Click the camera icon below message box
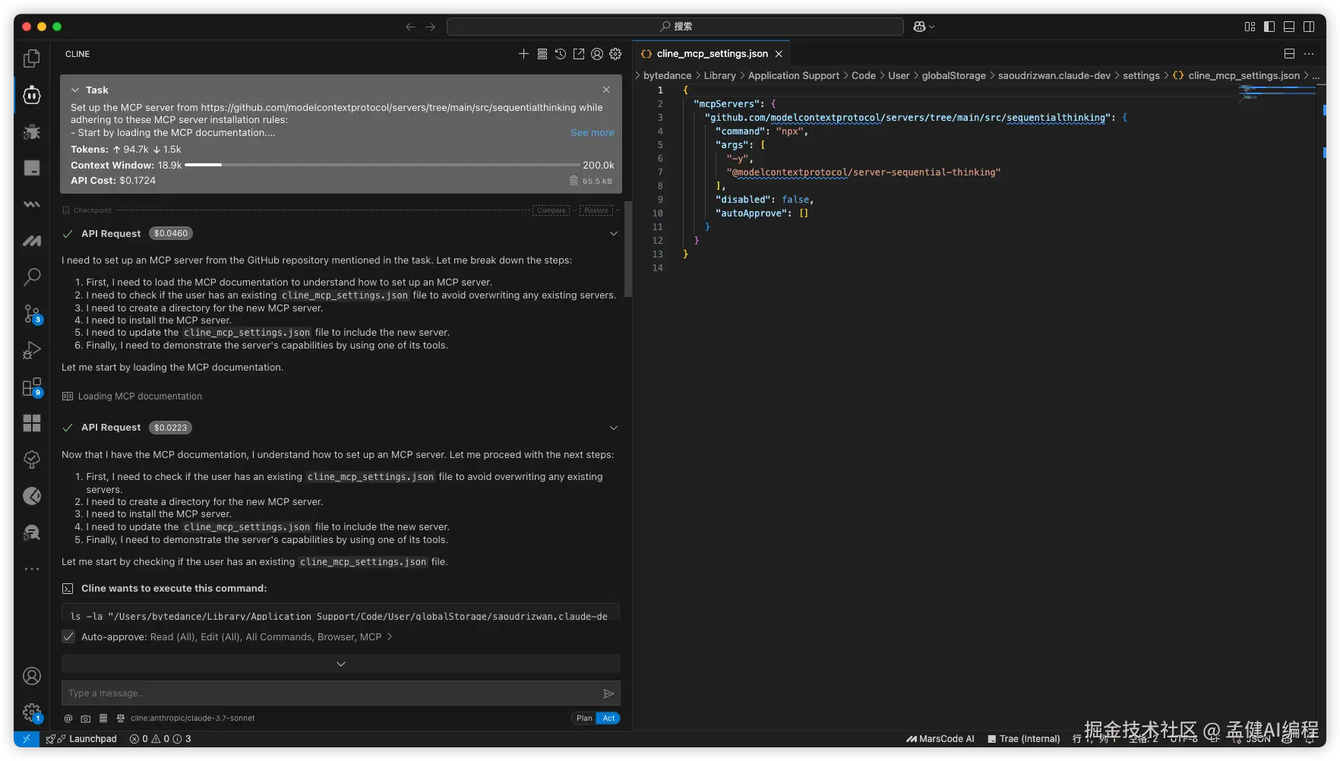The height and width of the screenshot is (761, 1340). coord(86,718)
